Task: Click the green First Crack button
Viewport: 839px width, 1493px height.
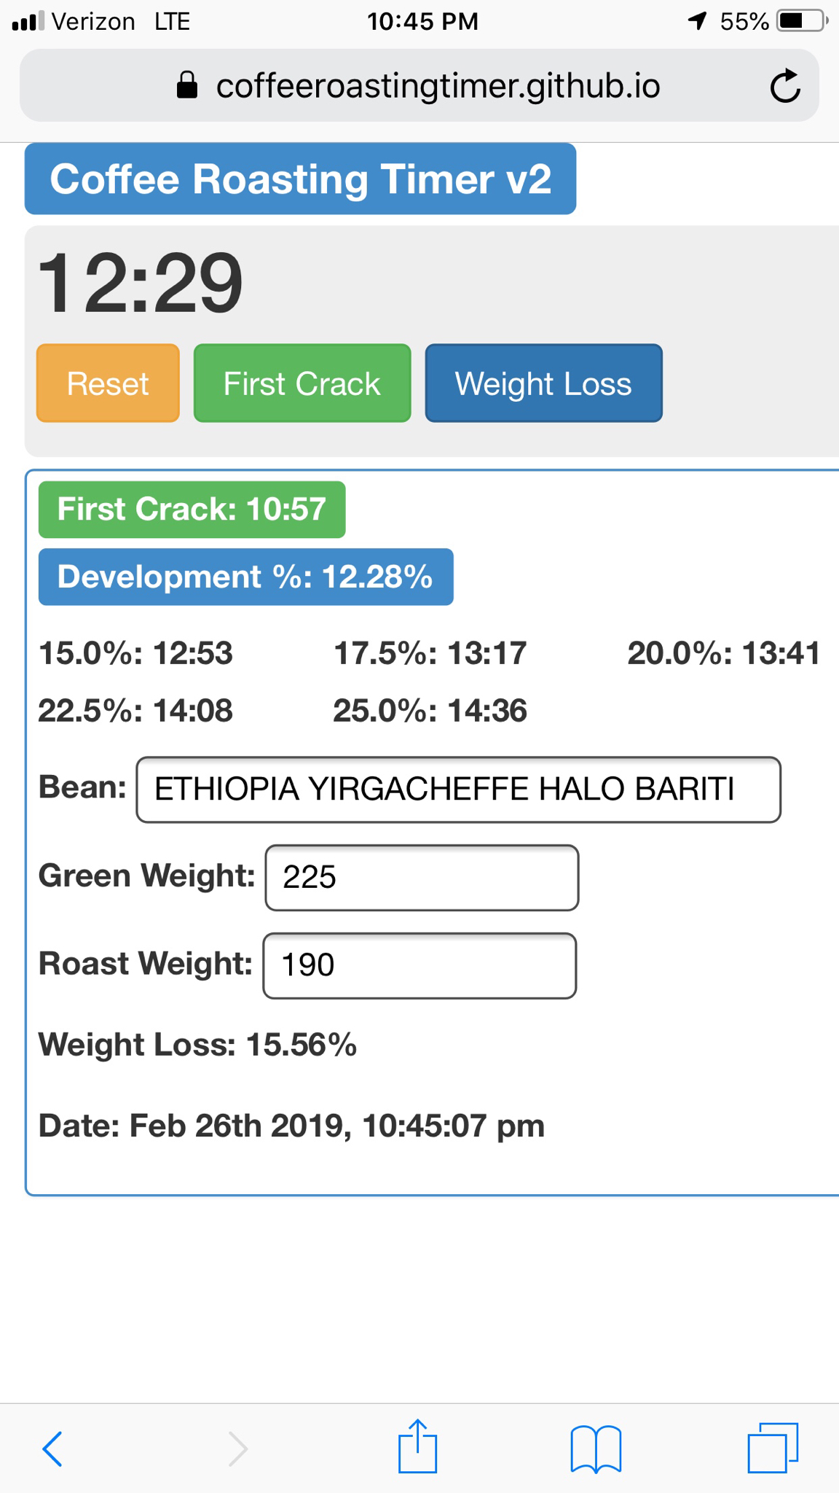Action: coord(302,383)
